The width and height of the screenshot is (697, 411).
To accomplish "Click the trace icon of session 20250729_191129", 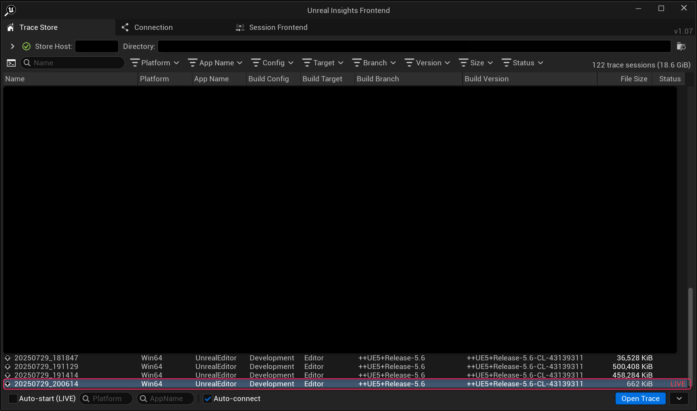I will (8, 367).
